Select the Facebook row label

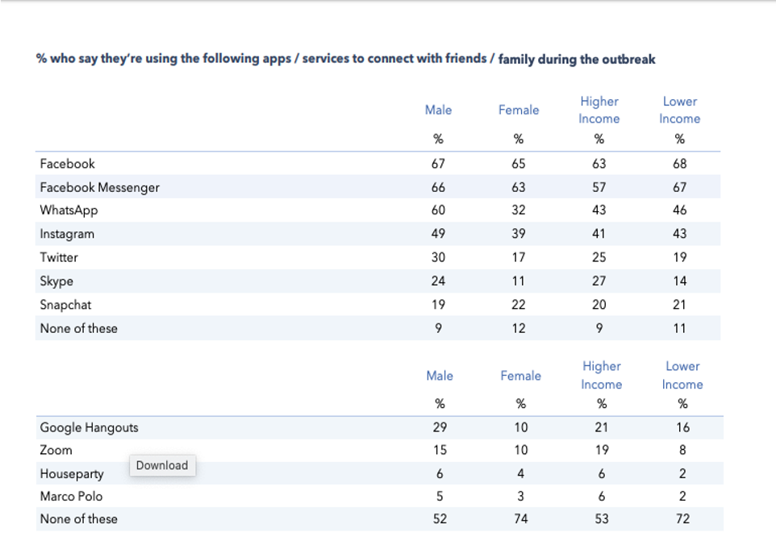click(x=67, y=164)
